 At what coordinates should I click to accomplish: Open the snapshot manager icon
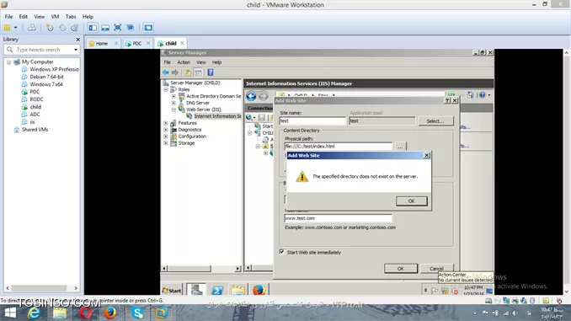point(75,27)
